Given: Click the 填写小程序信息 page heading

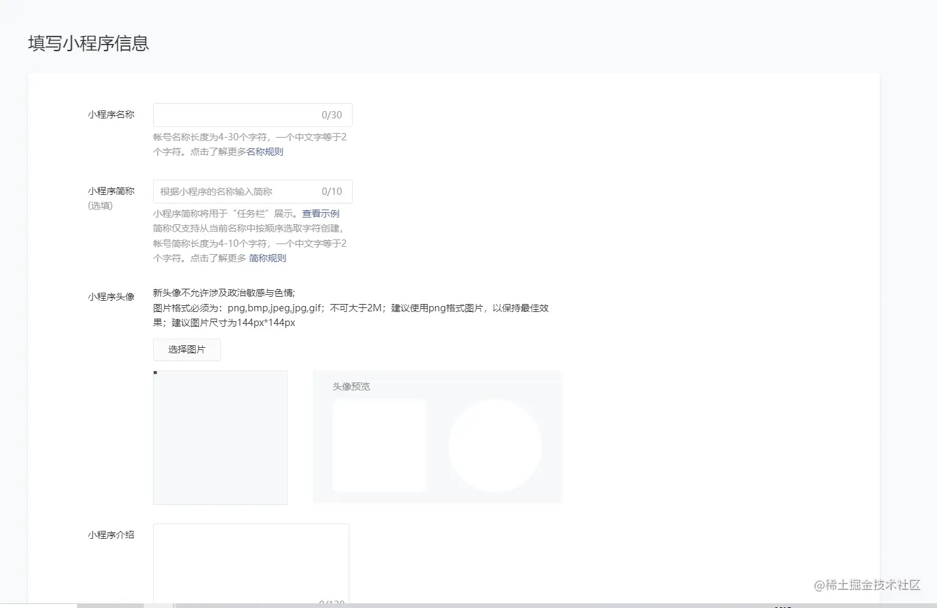Looking at the screenshot, I should click(x=87, y=43).
